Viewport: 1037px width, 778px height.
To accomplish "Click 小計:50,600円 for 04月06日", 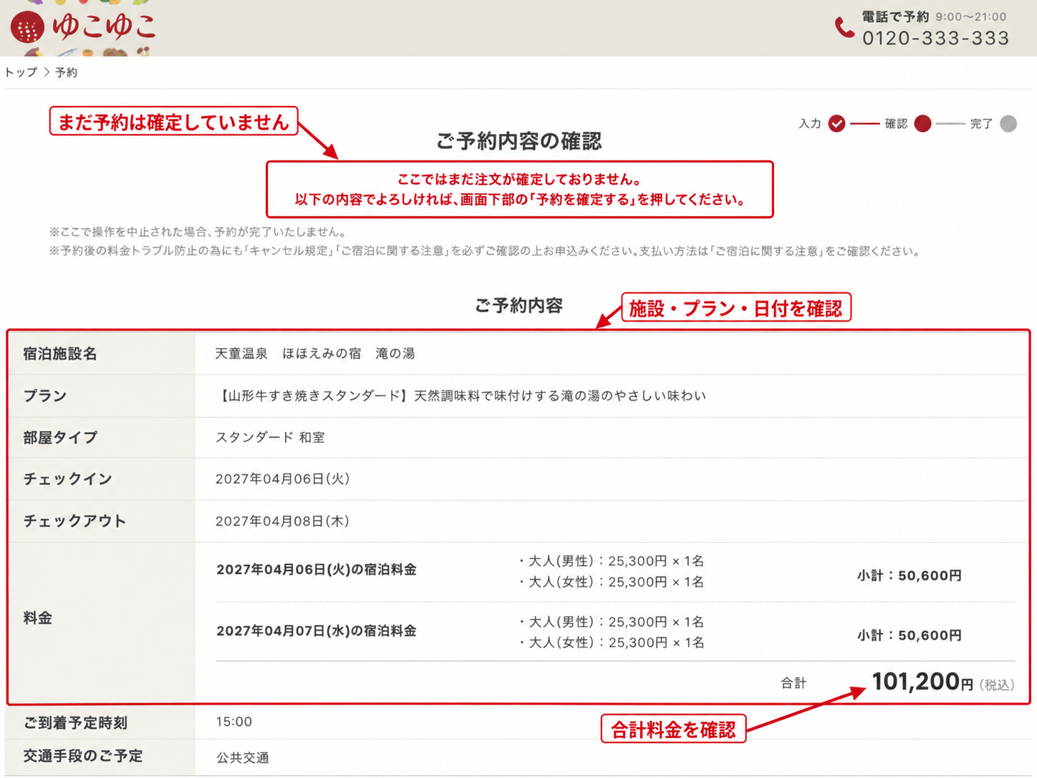I will pyautogui.click(x=910, y=575).
